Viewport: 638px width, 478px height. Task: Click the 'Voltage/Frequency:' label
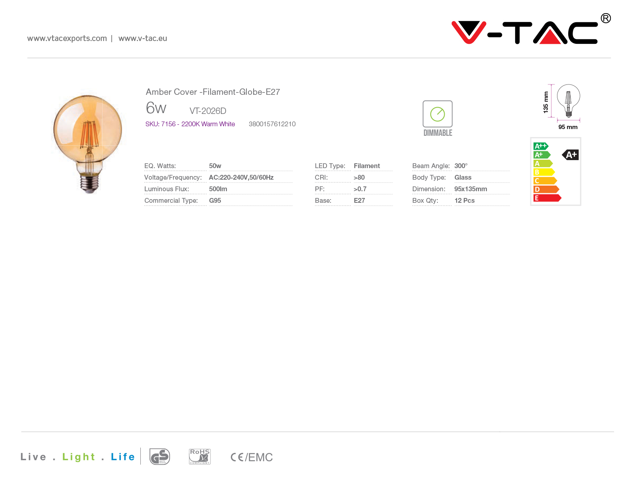[173, 177]
